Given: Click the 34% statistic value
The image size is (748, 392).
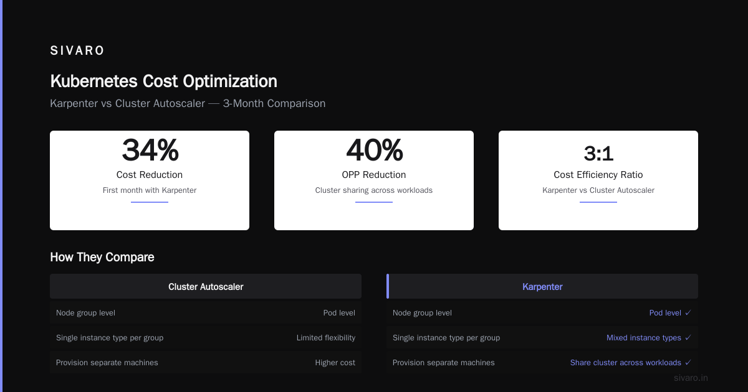Looking at the screenshot, I should (x=150, y=150).
